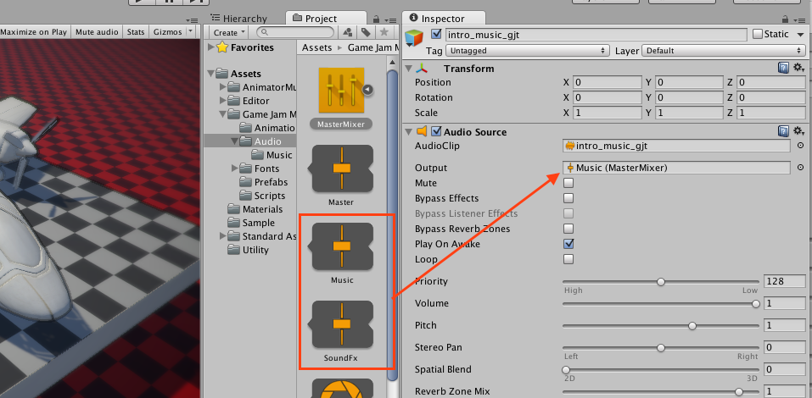The width and height of the screenshot is (812, 398).
Task: Select the Master mixer group icon
Action: point(341,168)
